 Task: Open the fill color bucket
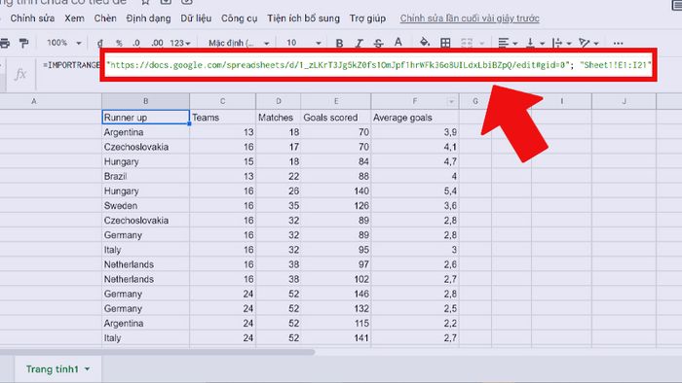click(425, 43)
